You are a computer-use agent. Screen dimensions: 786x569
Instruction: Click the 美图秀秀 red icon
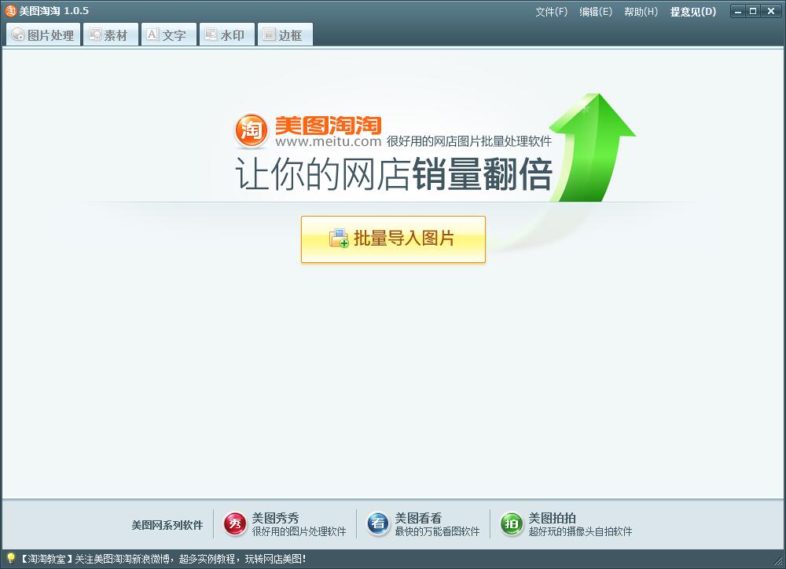point(233,522)
